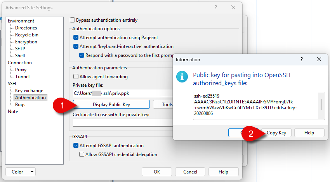Select Environment in the settings tree
The height and width of the screenshot is (182, 330).
pos(21,21)
